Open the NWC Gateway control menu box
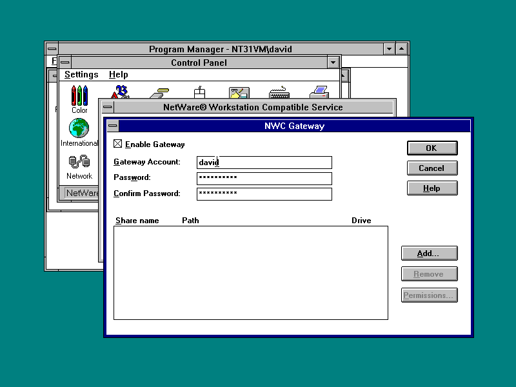Viewport: 516px width, 387px height. pos(112,126)
